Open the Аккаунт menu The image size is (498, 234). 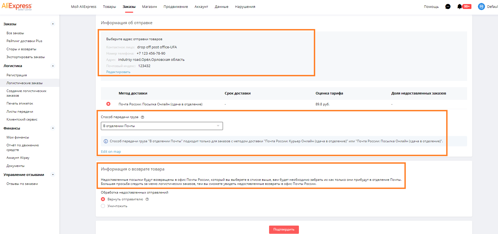201,7
